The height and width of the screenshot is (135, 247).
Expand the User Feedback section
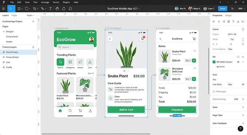pyautogui.click(x=243, y=123)
